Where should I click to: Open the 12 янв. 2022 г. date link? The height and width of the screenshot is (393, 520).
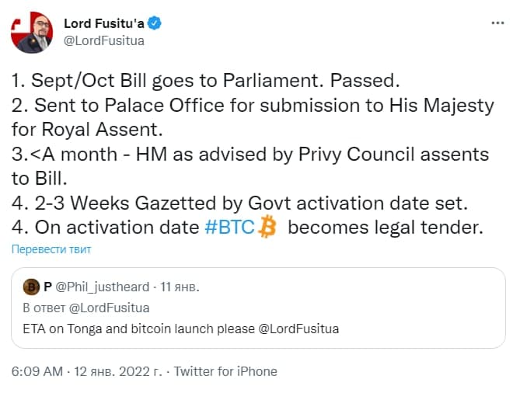[x=117, y=371]
